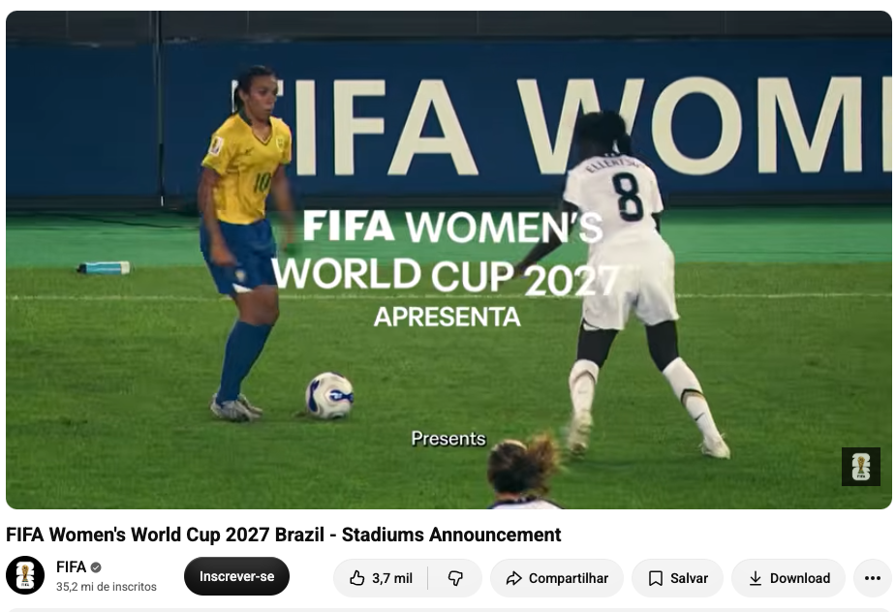The height and width of the screenshot is (612, 896).
Task: Like the video with the thumbs-up icon
Action: (357, 578)
